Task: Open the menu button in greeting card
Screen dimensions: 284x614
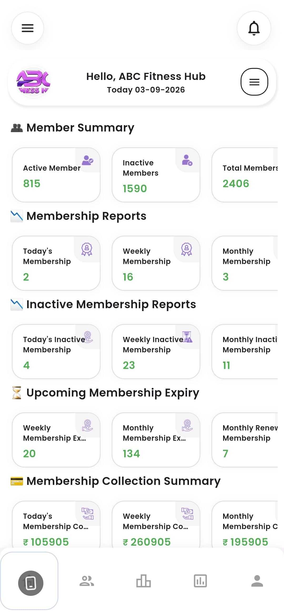Action: (254, 82)
